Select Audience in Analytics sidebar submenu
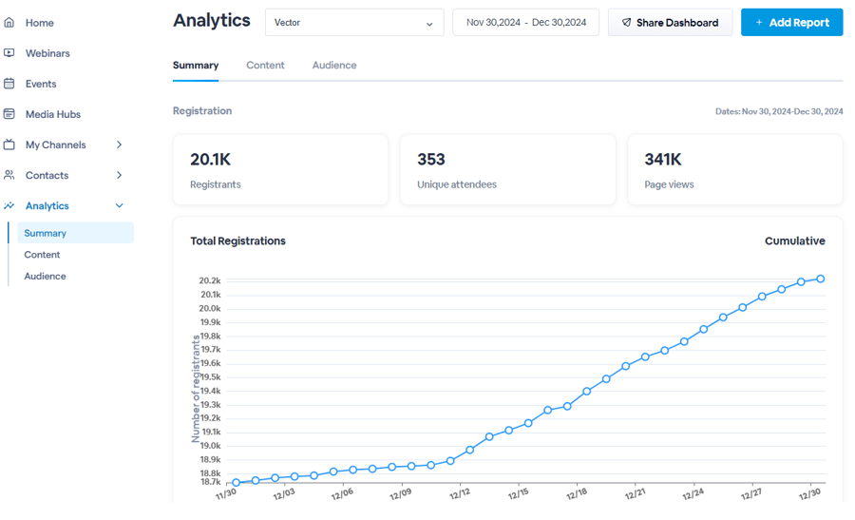This screenshot has height=520, width=855. point(45,277)
